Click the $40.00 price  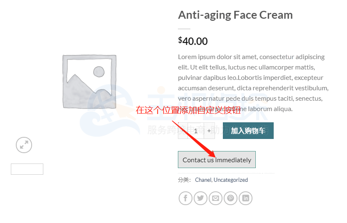click(193, 41)
